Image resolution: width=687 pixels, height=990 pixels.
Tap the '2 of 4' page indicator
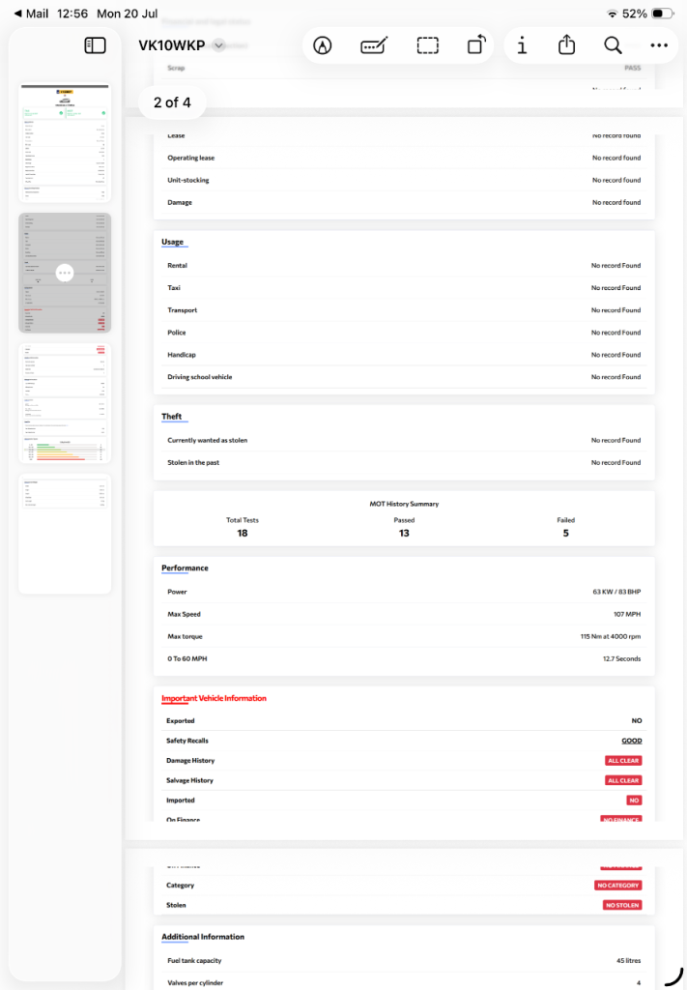point(172,102)
